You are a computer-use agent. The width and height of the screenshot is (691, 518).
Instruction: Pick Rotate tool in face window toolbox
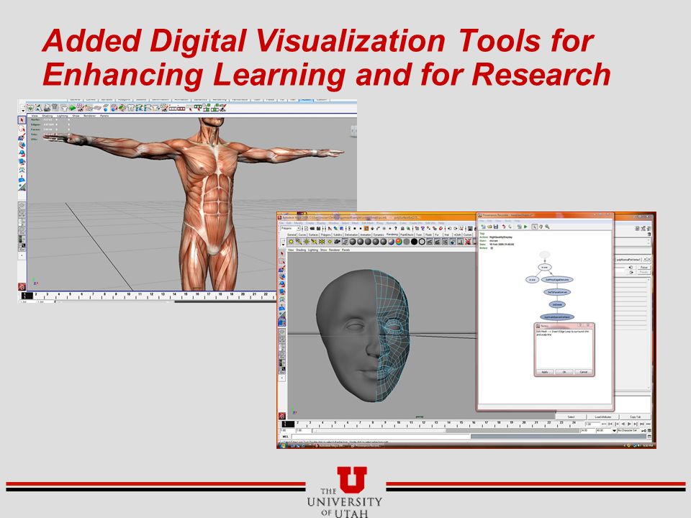click(282, 283)
